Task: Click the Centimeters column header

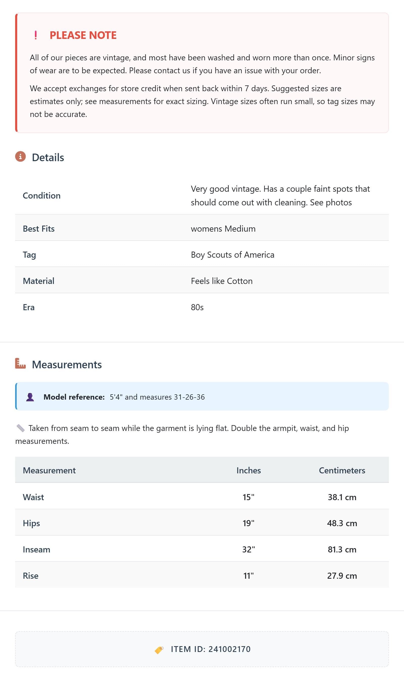Action: tap(342, 470)
